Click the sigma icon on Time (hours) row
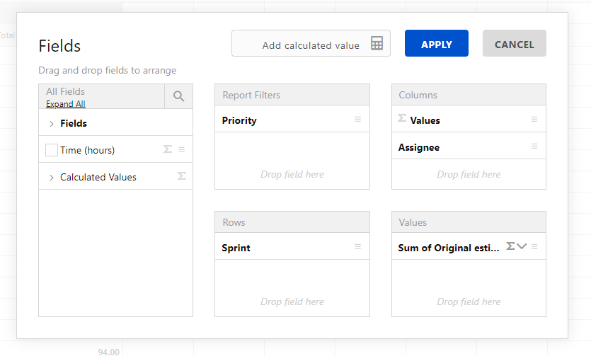Viewport: 591px width, 356px height. click(168, 149)
